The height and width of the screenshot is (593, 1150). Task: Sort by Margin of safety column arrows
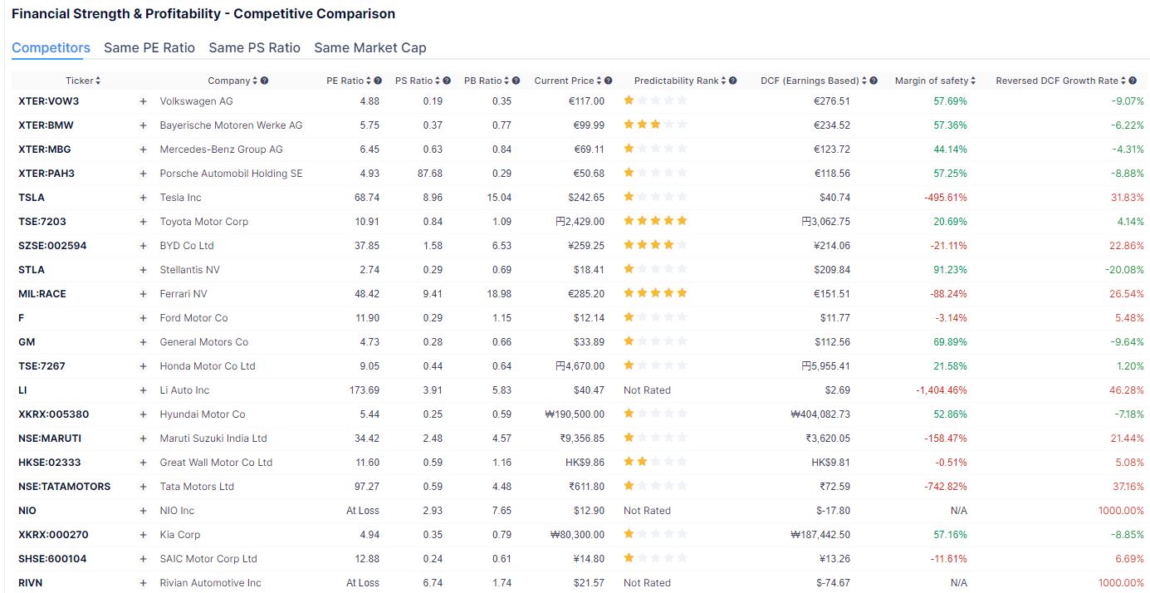tap(973, 81)
